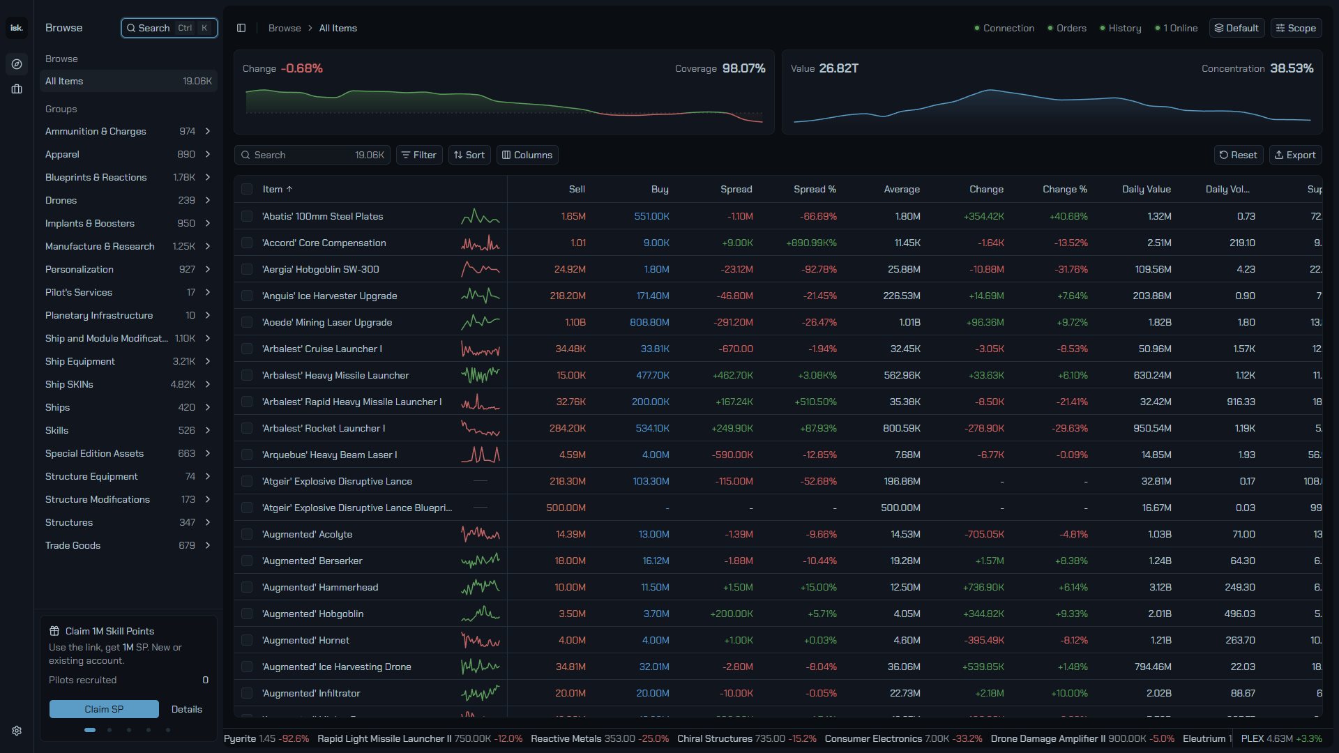1339x753 pixels.
Task: Open the compass Browse sidebar icon
Action: click(x=17, y=64)
